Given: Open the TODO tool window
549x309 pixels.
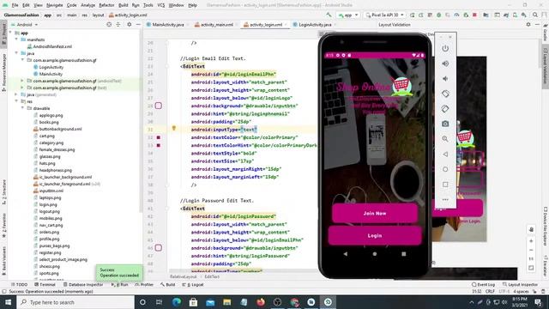Looking at the screenshot, I should click(19, 284).
